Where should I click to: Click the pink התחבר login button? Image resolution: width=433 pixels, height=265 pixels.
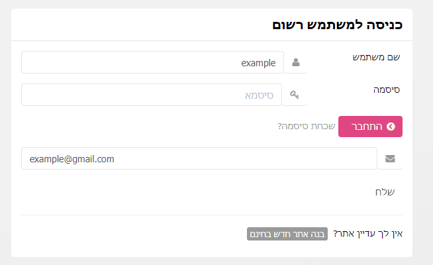[x=370, y=127]
